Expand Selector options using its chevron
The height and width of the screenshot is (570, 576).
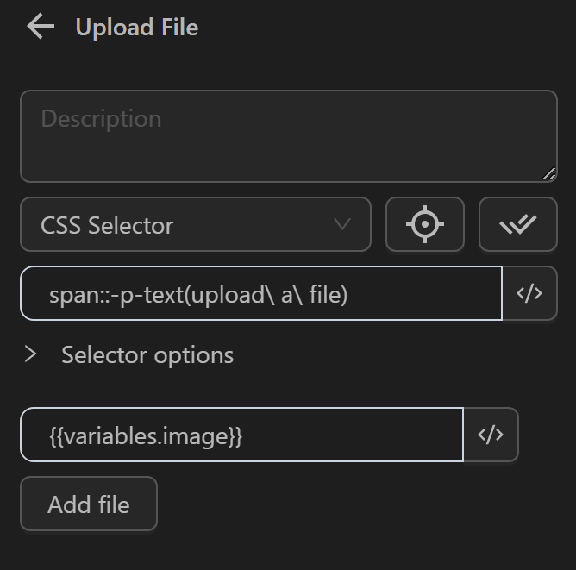[31, 354]
